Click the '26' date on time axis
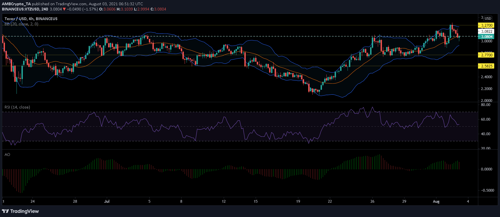Screen dimensions: 500x217 [x=372, y=201]
